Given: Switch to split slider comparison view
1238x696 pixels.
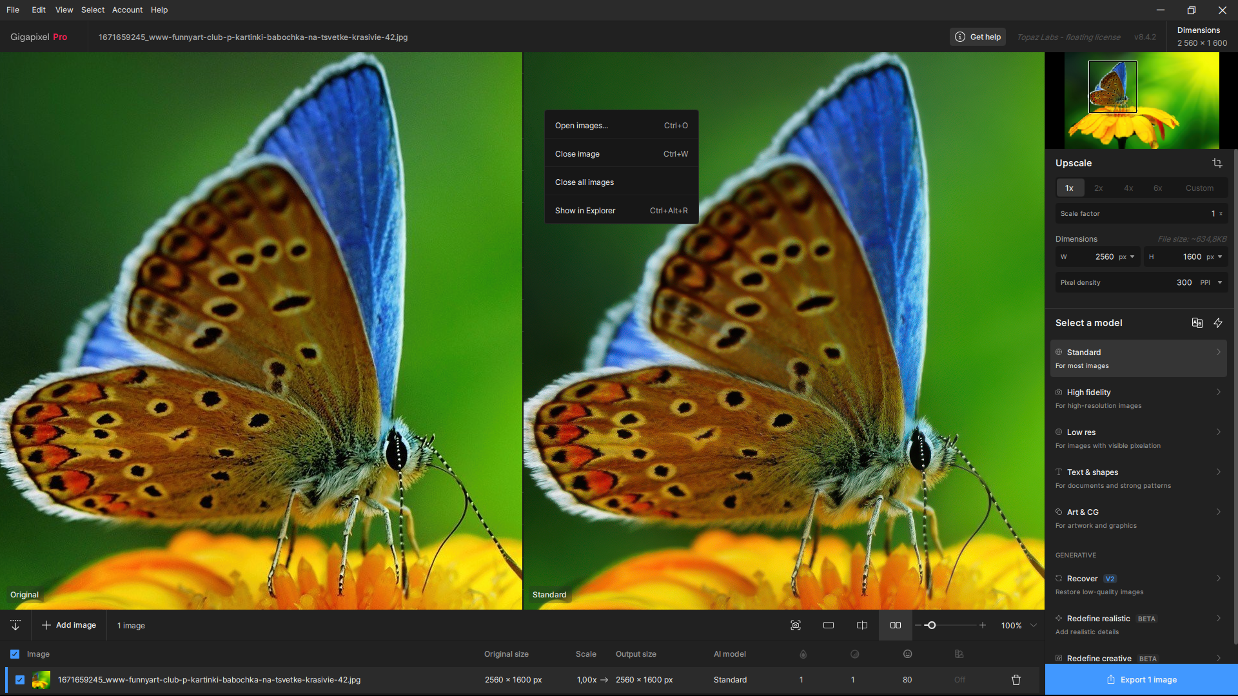Looking at the screenshot, I should click(x=862, y=625).
